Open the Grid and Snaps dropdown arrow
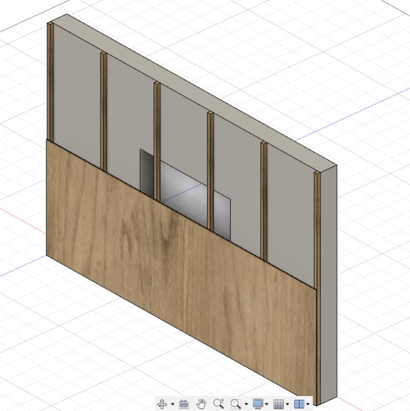410x411 pixels. pyautogui.click(x=287, y=405)
